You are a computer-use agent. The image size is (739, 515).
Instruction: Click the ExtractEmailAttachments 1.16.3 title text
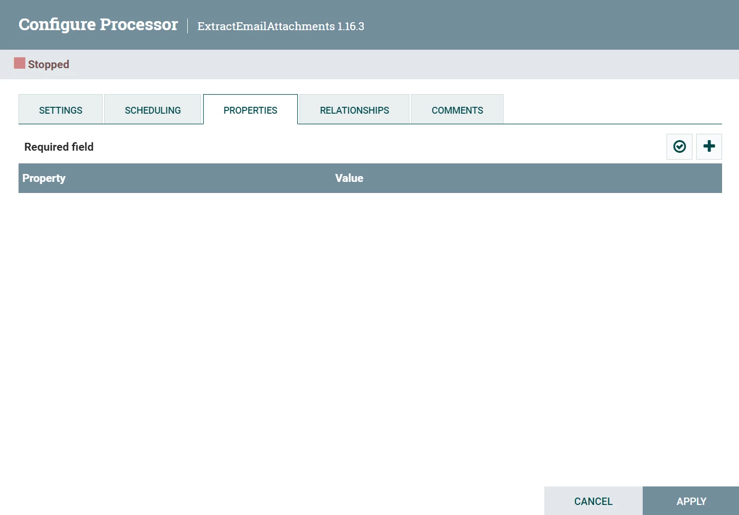(x=281, y=26)
